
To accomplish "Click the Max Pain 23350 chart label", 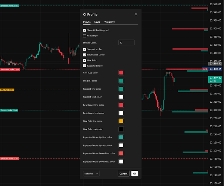I will (7, 90).
